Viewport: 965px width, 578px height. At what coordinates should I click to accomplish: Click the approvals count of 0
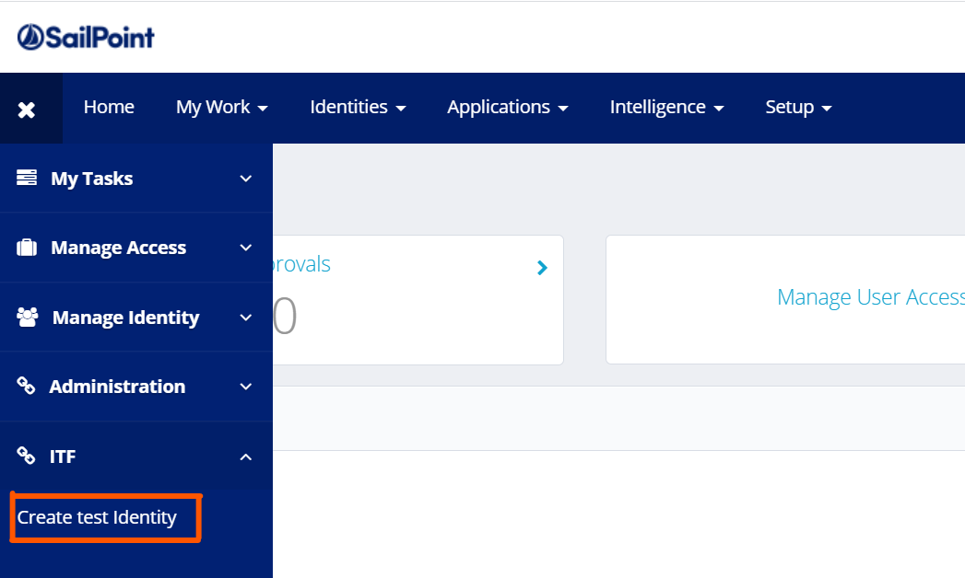tap(286, 316)
